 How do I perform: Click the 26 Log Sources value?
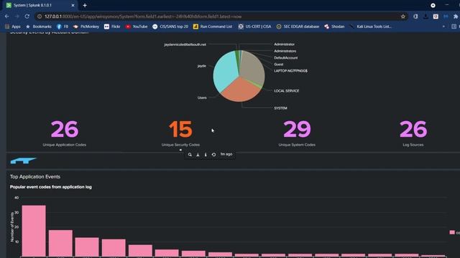click(x=413, y=129)
